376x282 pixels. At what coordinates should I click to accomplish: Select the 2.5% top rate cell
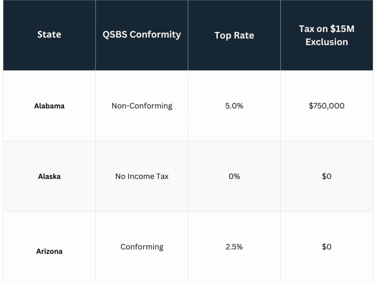pyautogui.click(x=234, y=247)
